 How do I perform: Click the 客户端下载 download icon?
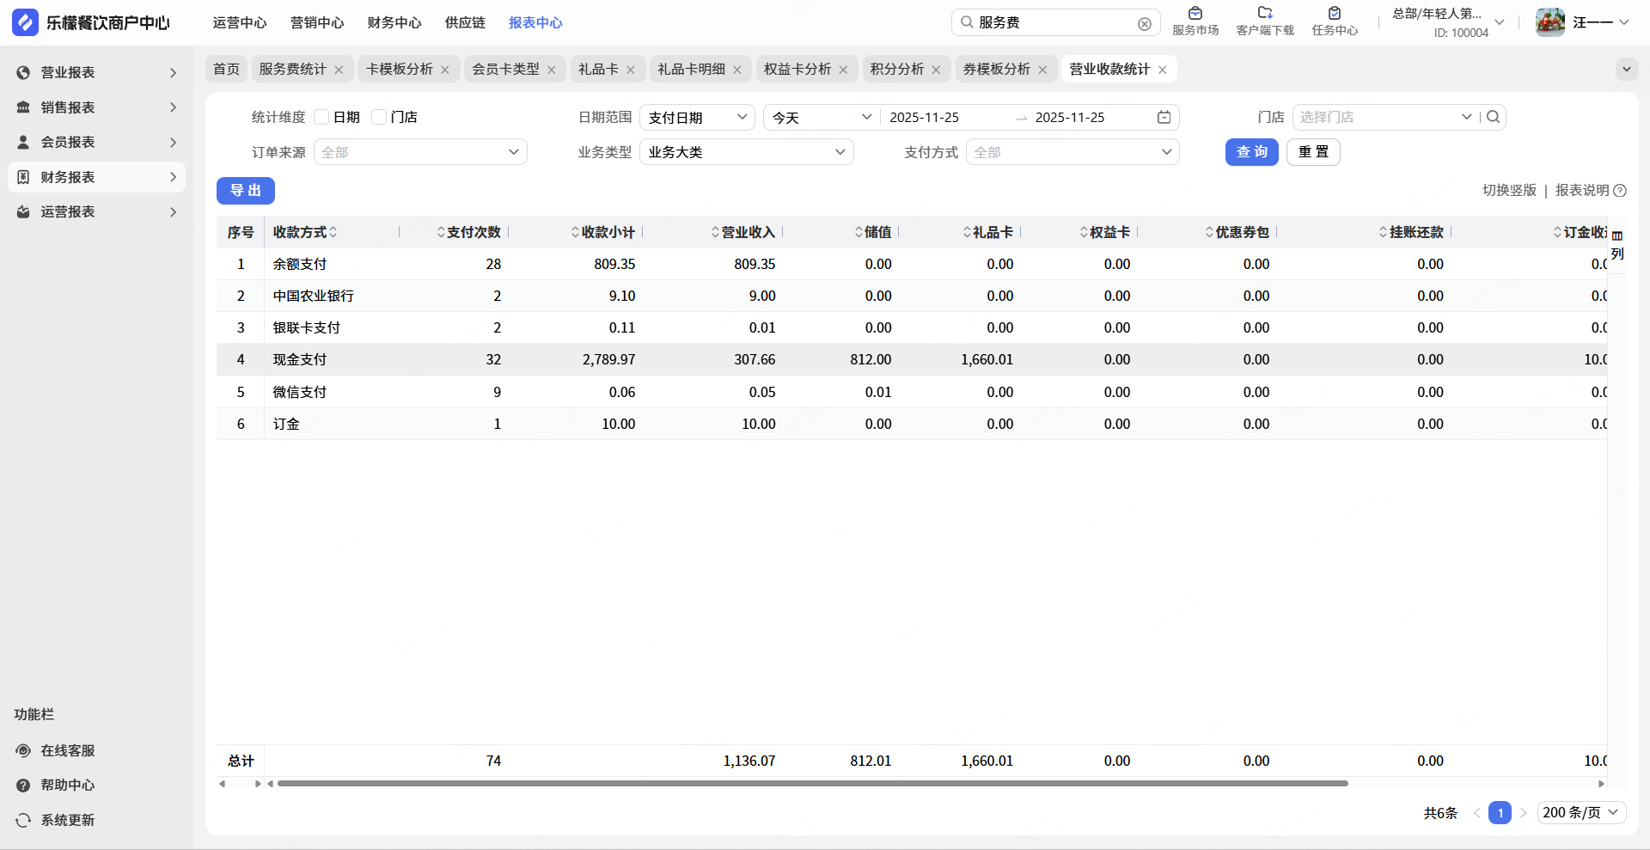click(x=1265, y=14)
